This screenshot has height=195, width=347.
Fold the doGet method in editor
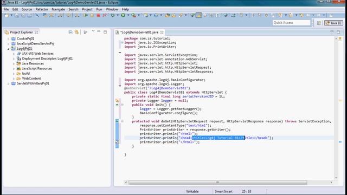pos(122,121)
